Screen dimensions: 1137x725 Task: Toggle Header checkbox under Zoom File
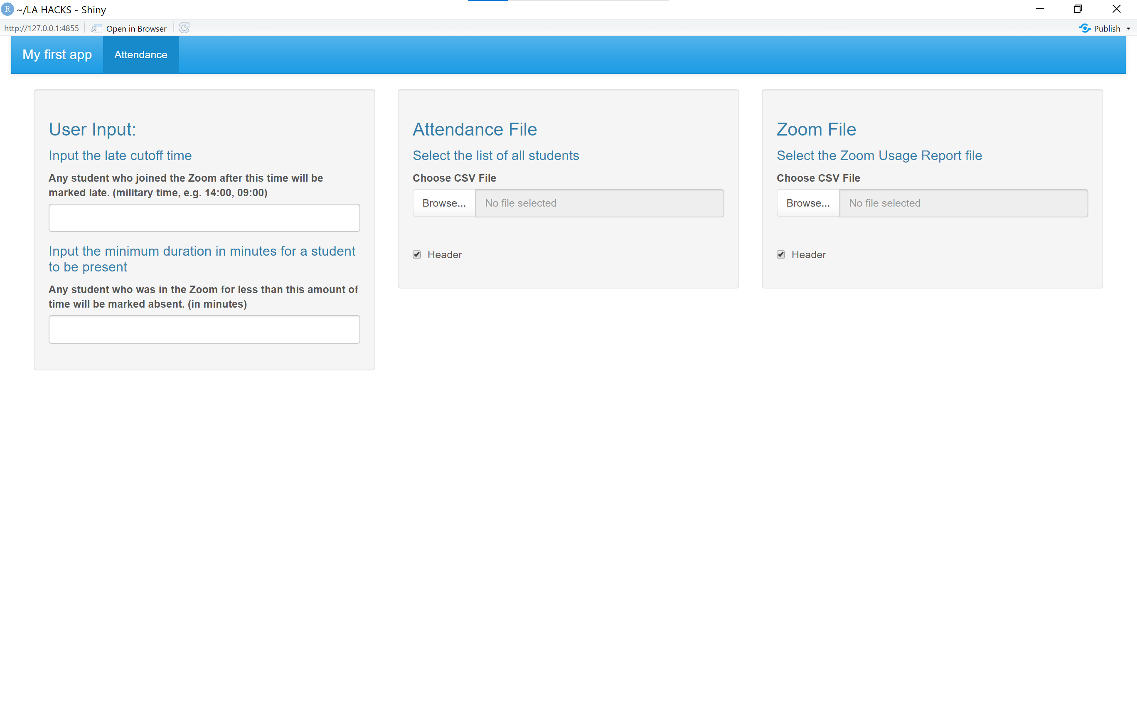780,254
